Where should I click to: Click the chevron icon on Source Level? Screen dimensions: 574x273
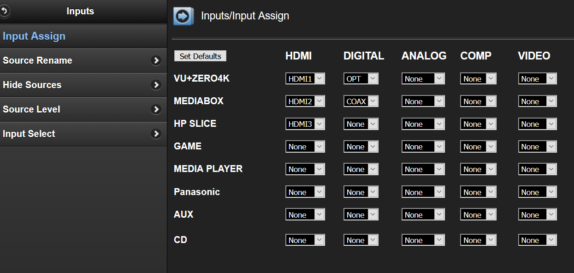pyautogui.click(x=156, y=109)
